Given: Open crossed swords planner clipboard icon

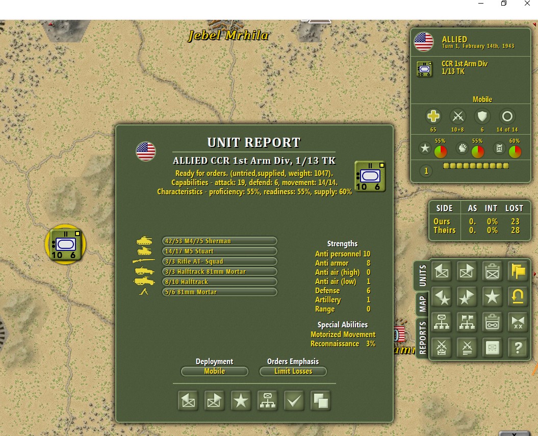Looking at the screenshot, I should coord(442,348).
